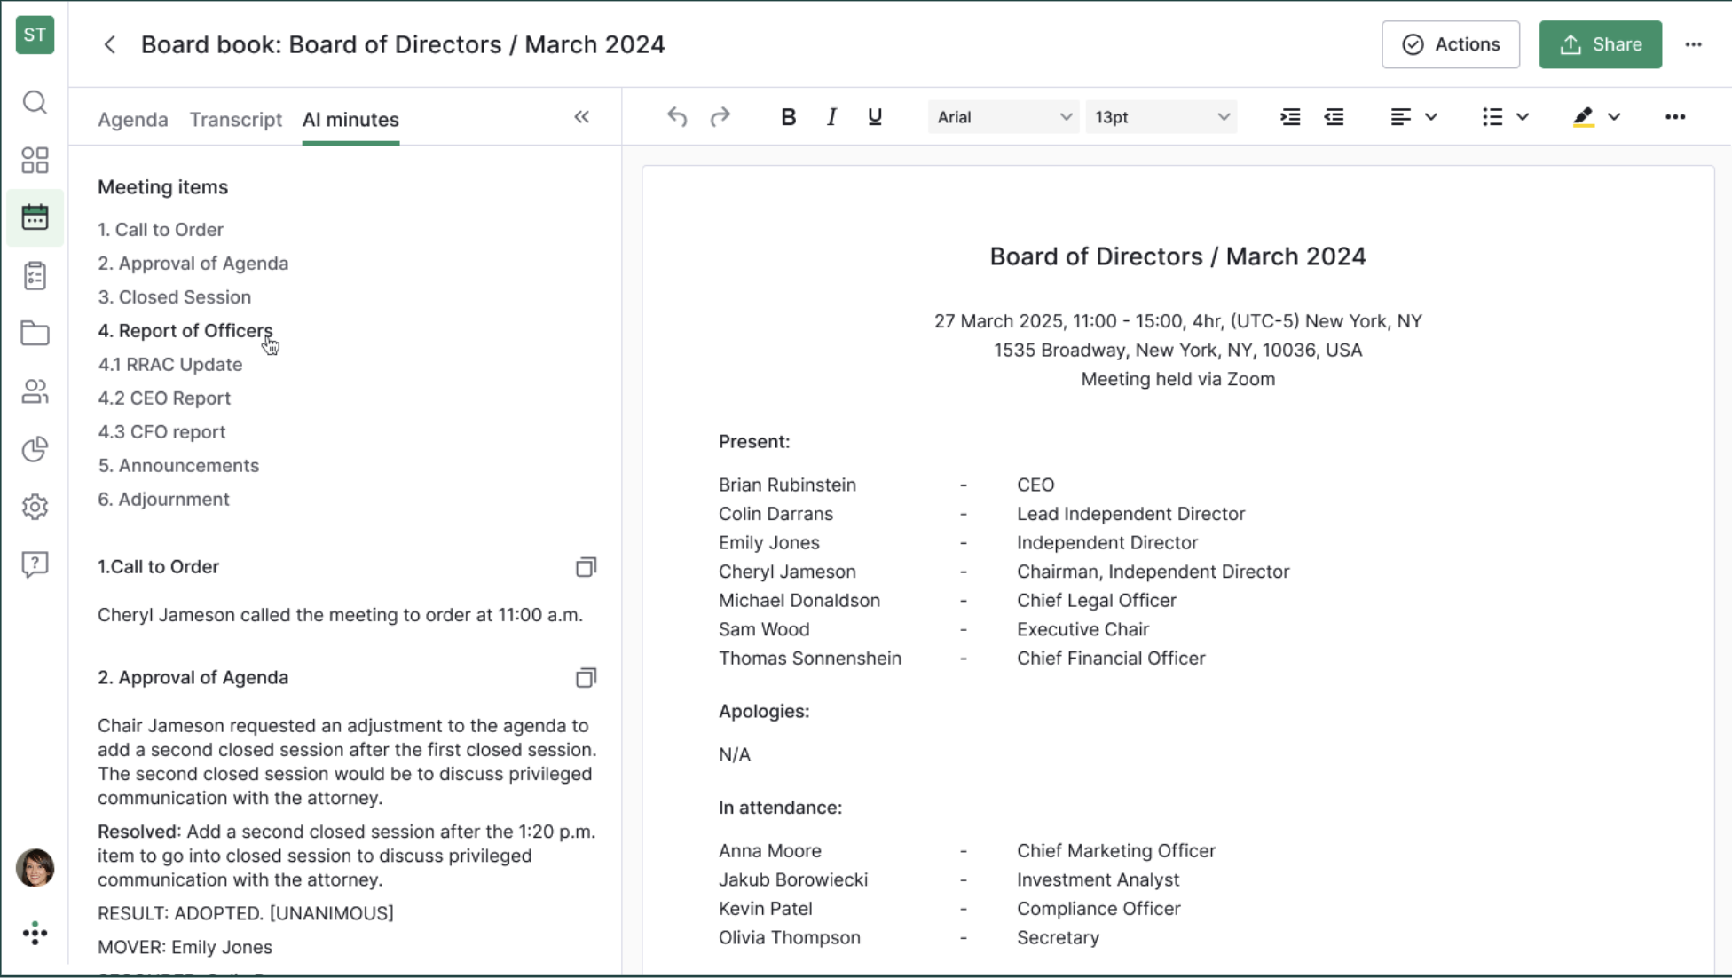
Task: Open the calendar icon in the sidebar
Action: coord(35,217)
